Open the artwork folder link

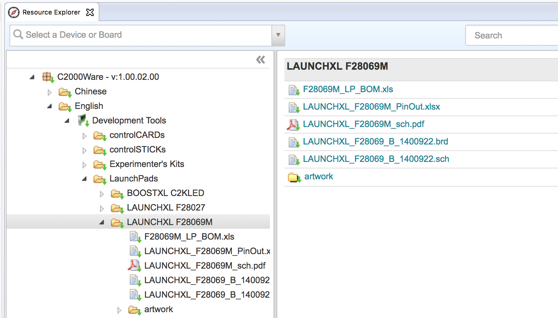tap(319, 176)
